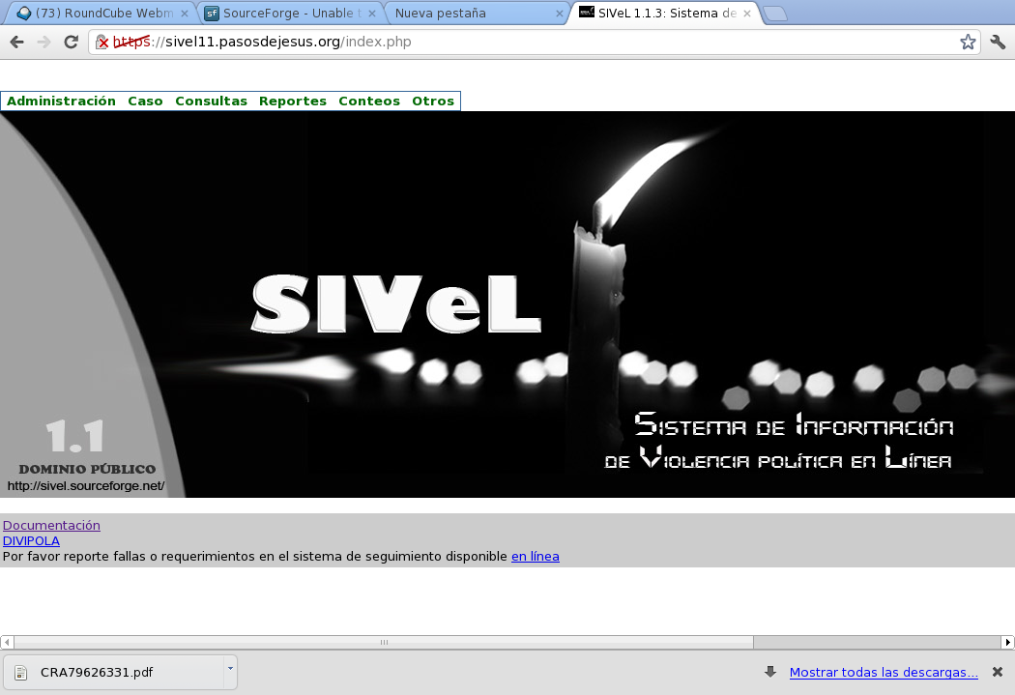Screen dimensions: 1015x695
Task: Click the back navigation arrow
Action: (x=15, y=42)
